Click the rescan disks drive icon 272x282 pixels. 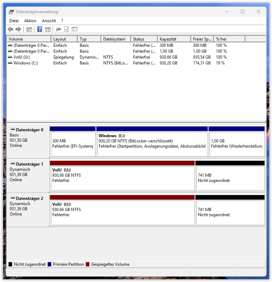click(x=58, y=29)
